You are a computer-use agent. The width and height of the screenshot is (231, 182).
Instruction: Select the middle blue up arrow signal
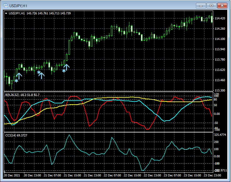pyautogui.click(x=42, y=75)
